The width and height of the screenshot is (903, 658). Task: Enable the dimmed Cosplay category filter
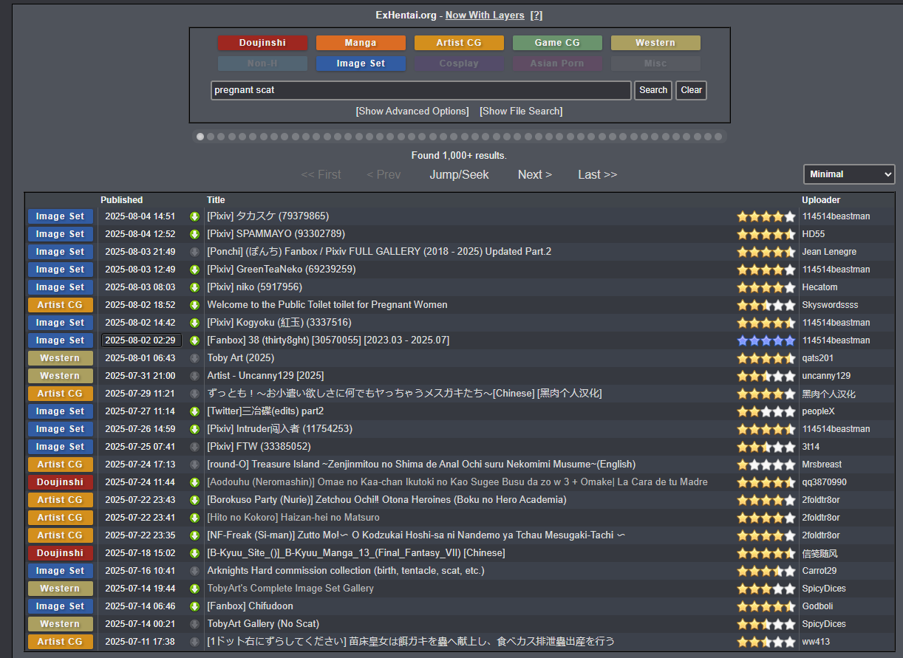[x=459, y=64]
